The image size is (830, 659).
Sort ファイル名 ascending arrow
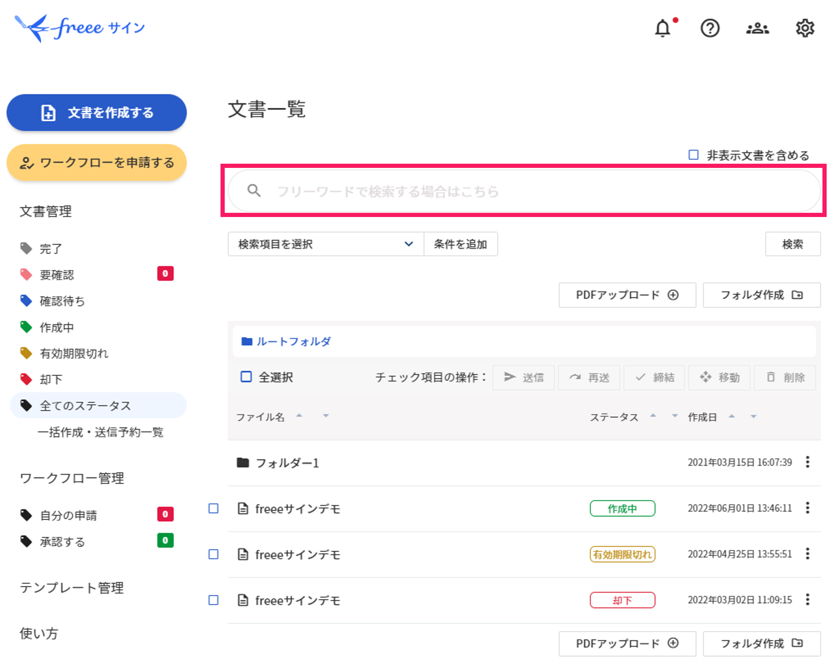click(x=299, y=416)
